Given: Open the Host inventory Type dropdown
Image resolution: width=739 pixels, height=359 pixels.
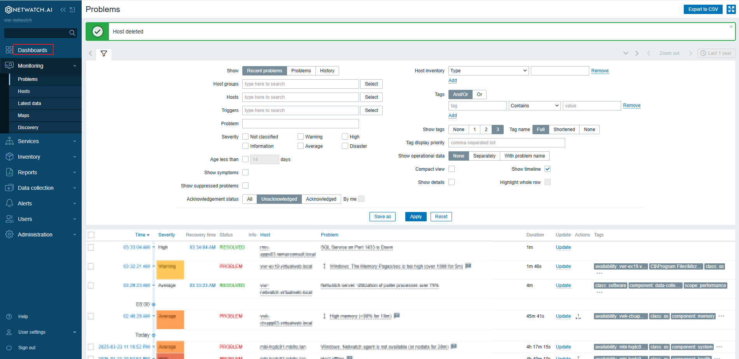Looking at the screenshot, I should click(488, 70).
